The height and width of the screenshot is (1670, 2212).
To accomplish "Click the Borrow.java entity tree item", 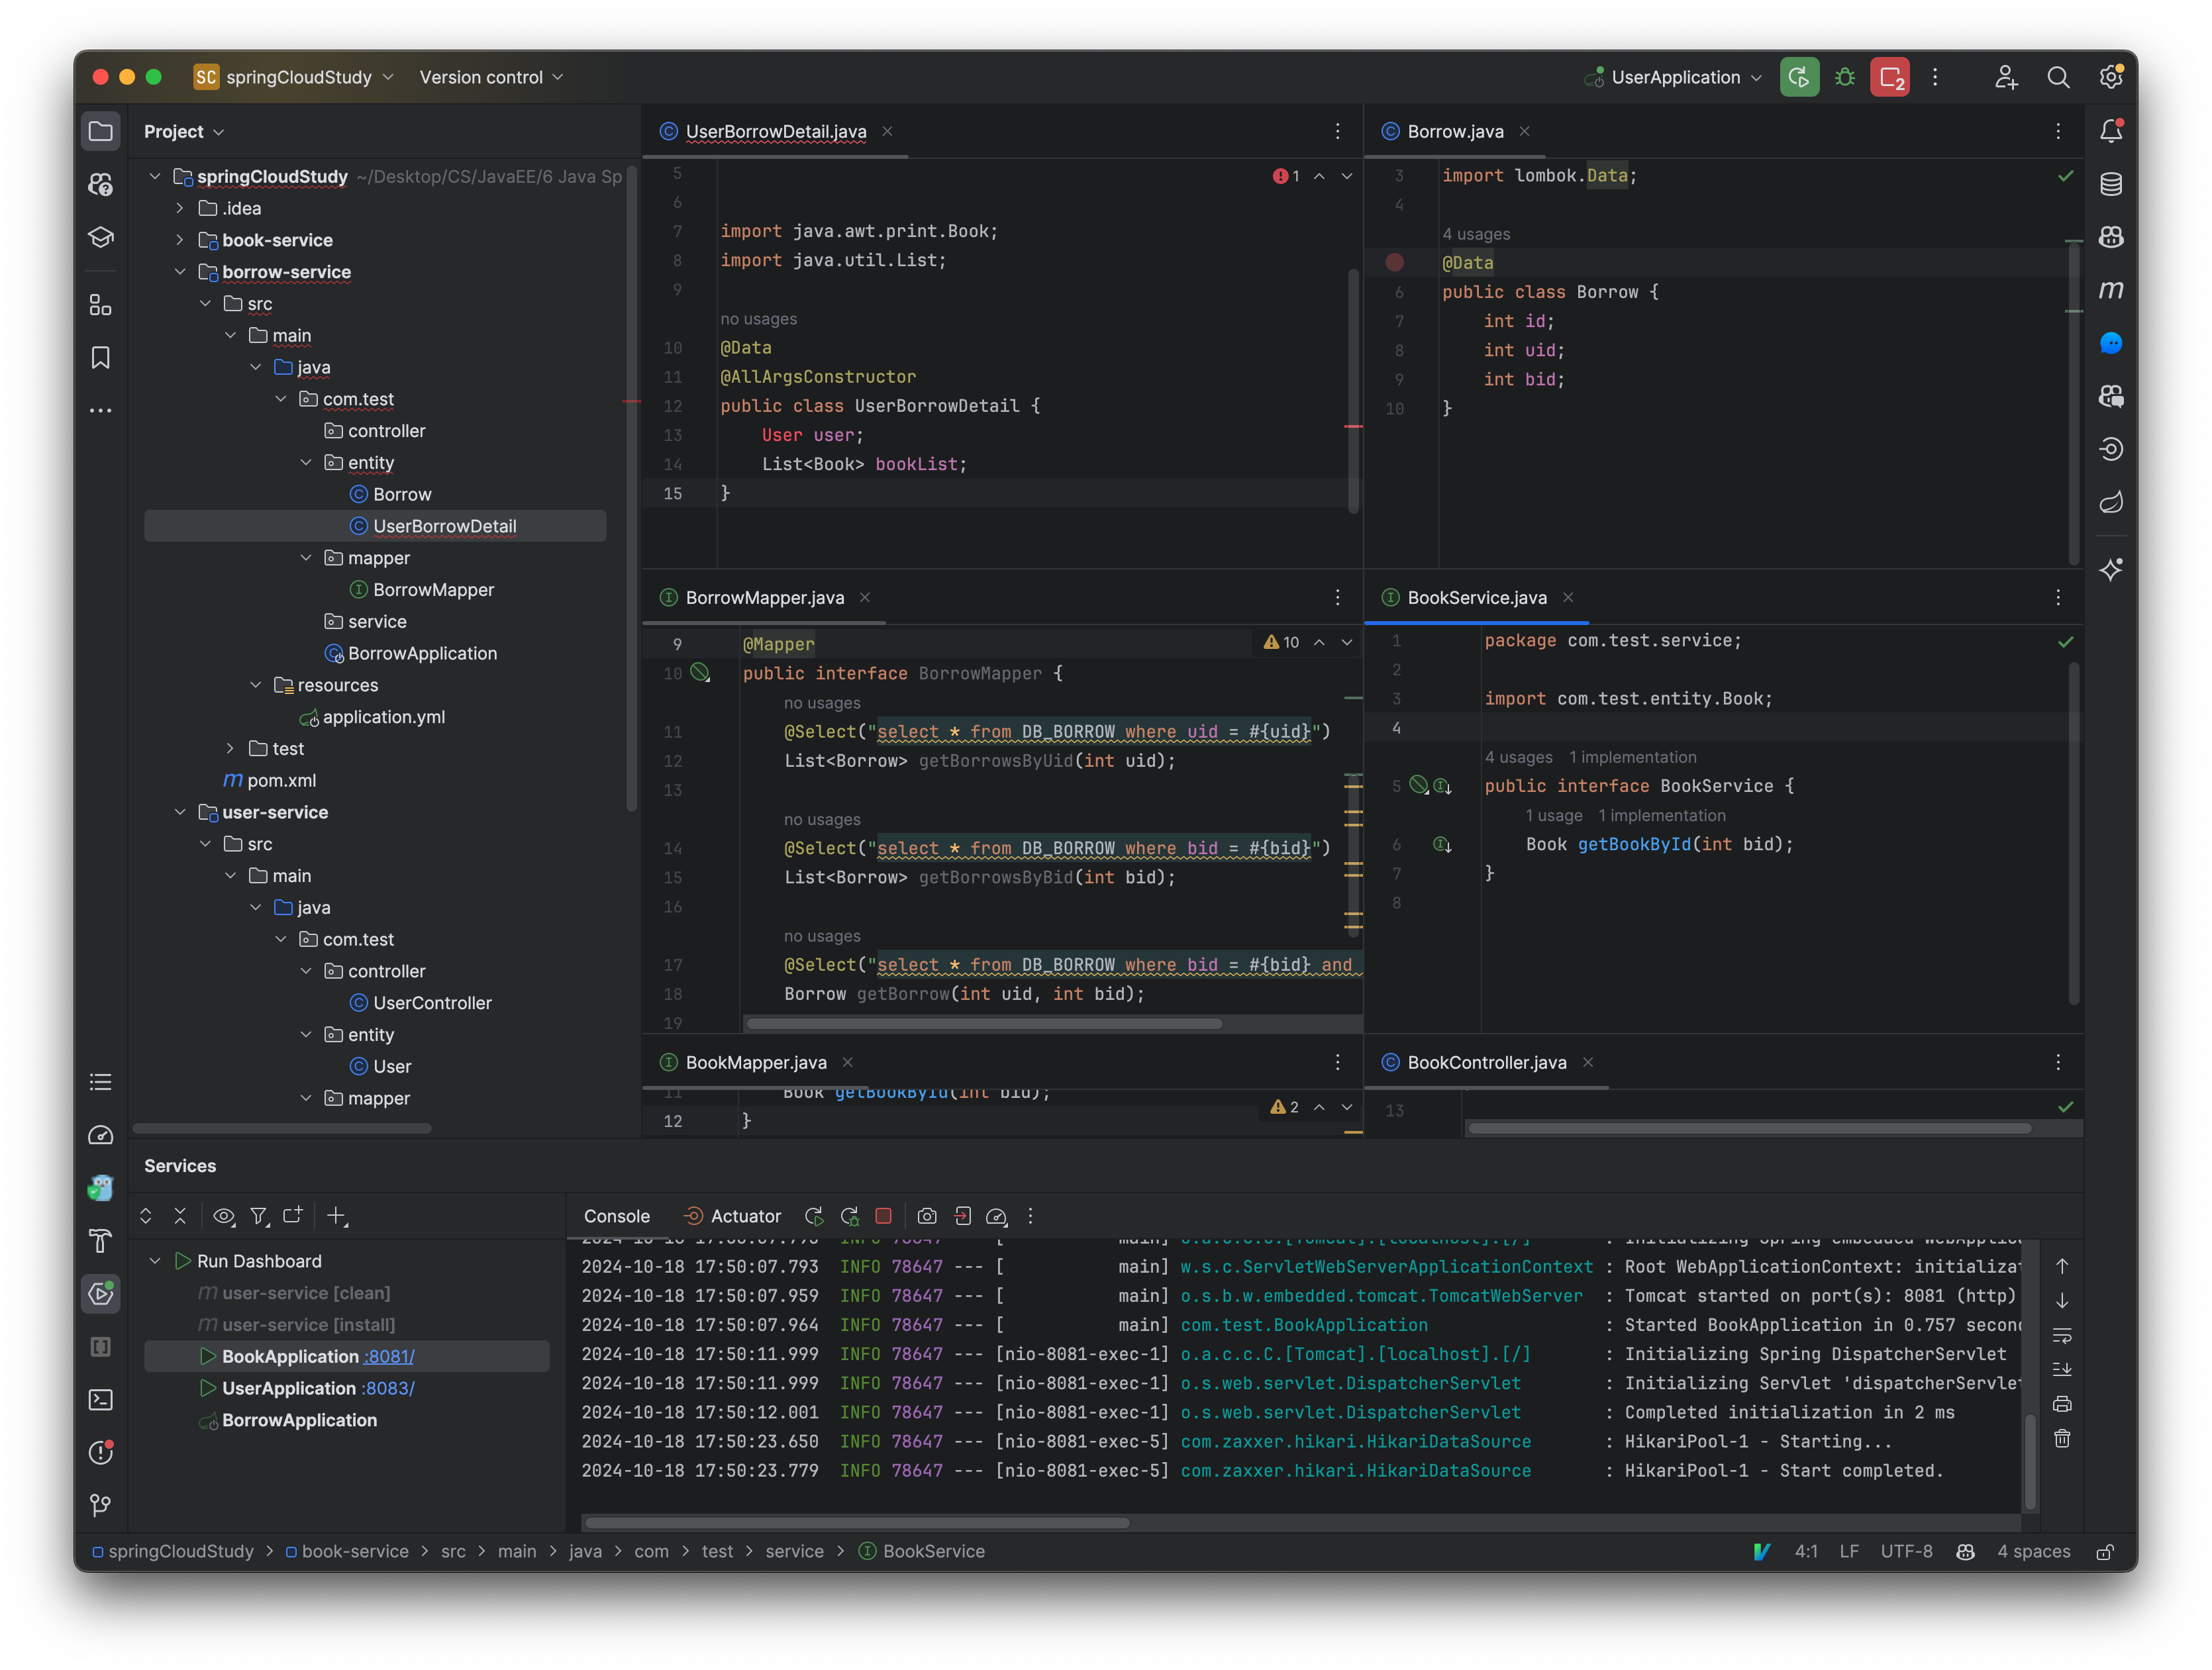I will coord(402,493).
